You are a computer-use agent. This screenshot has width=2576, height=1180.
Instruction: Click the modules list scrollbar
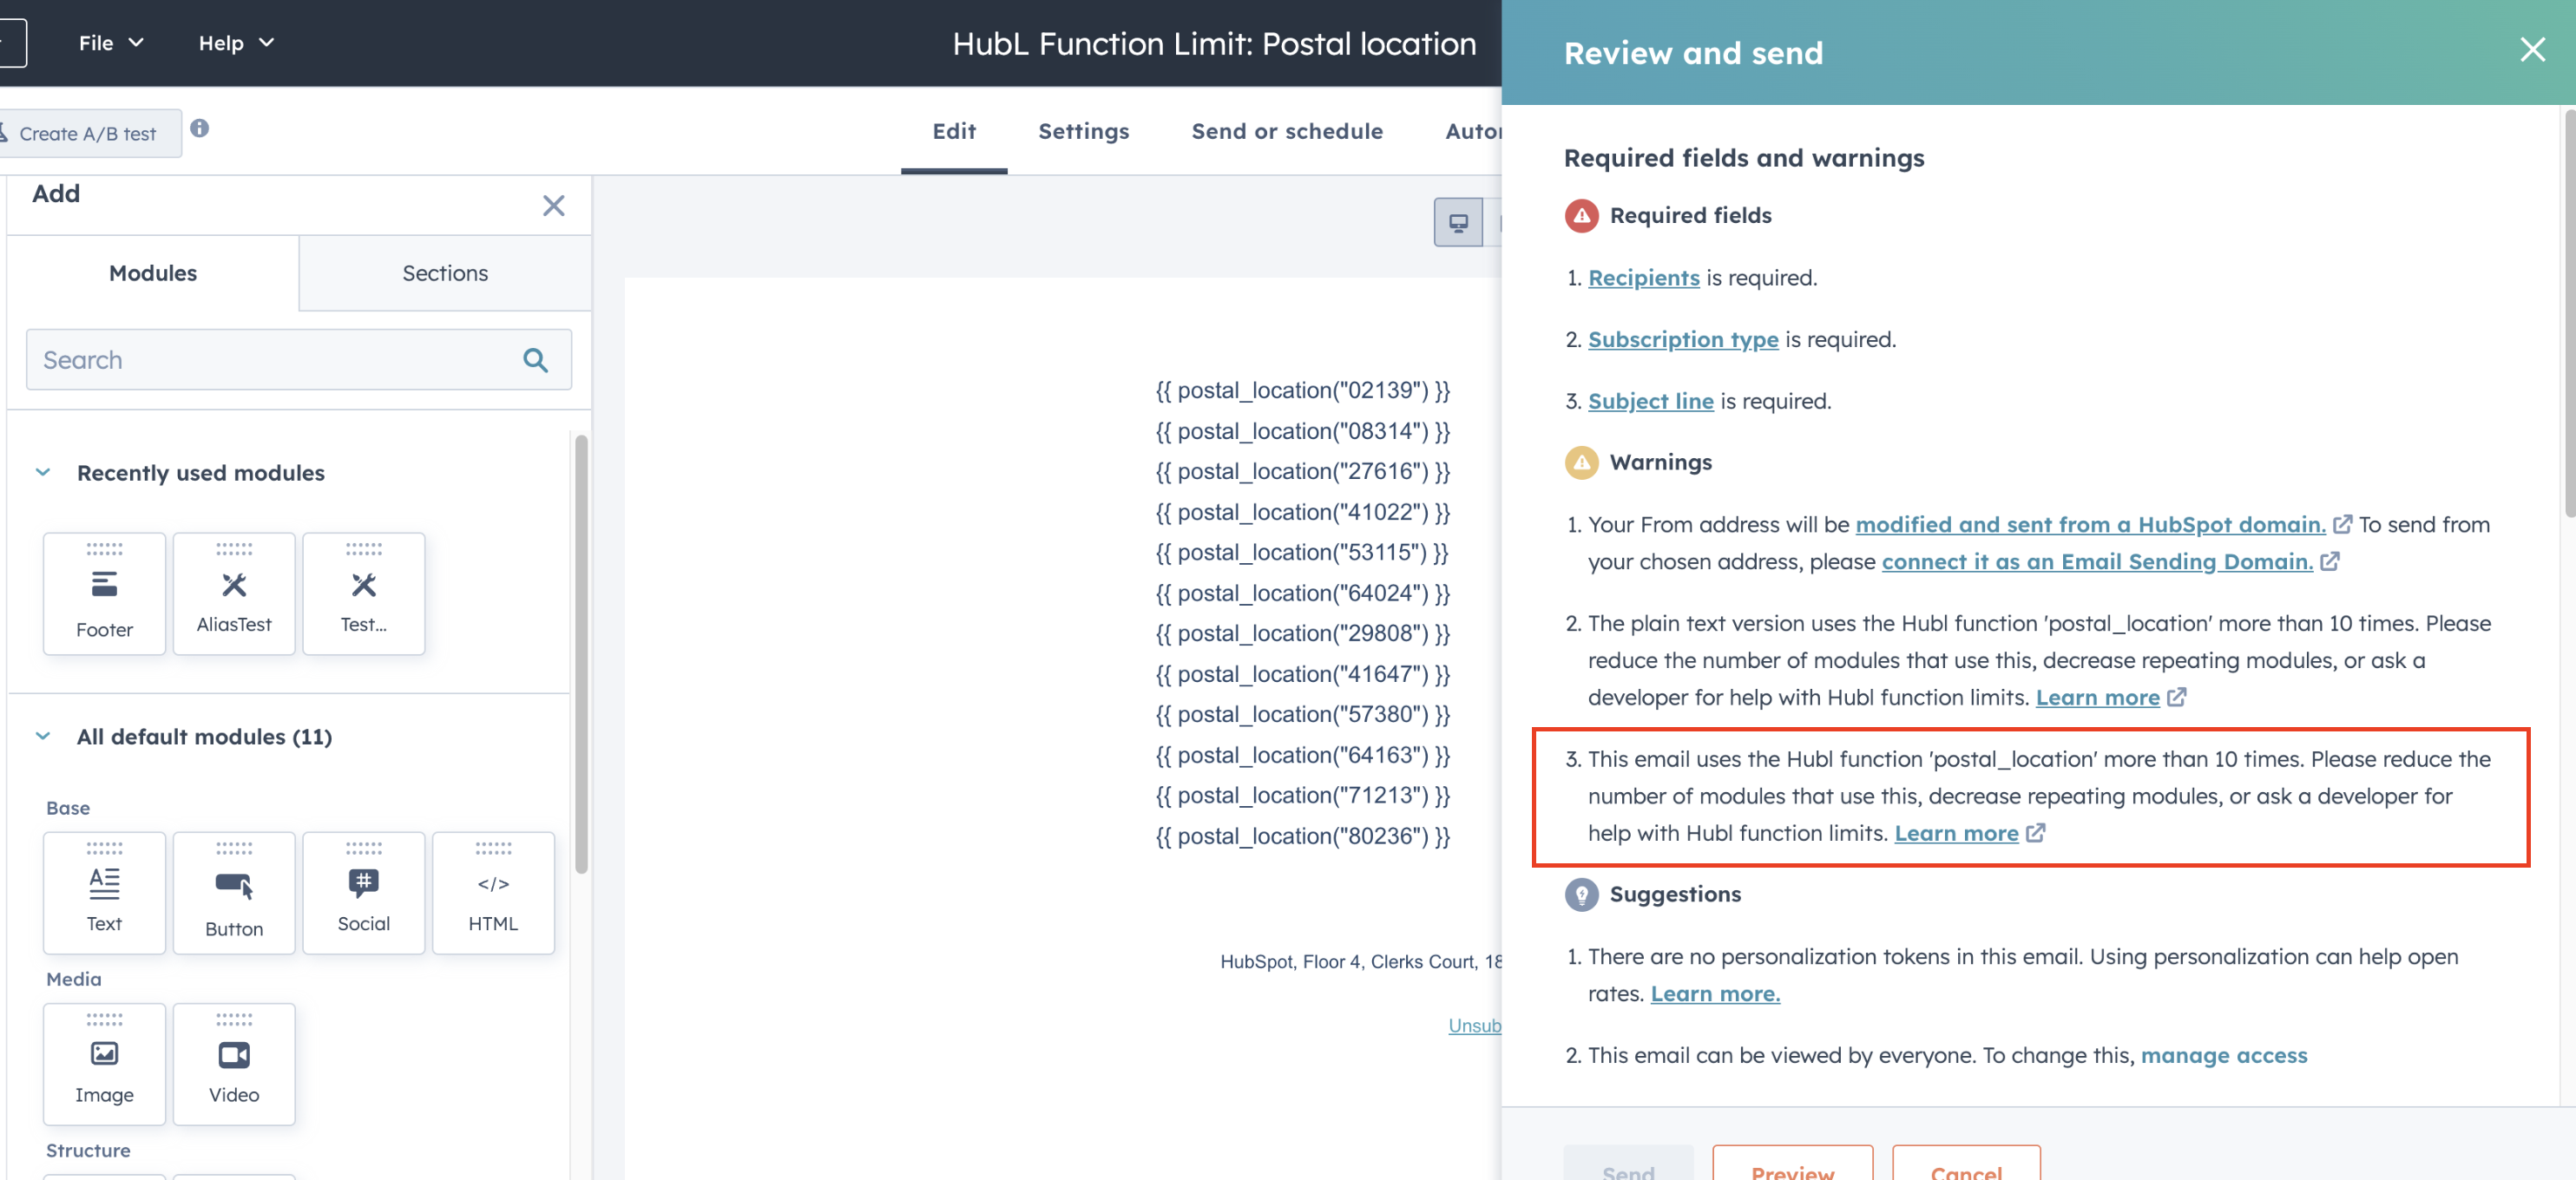(x=581, y=655)
